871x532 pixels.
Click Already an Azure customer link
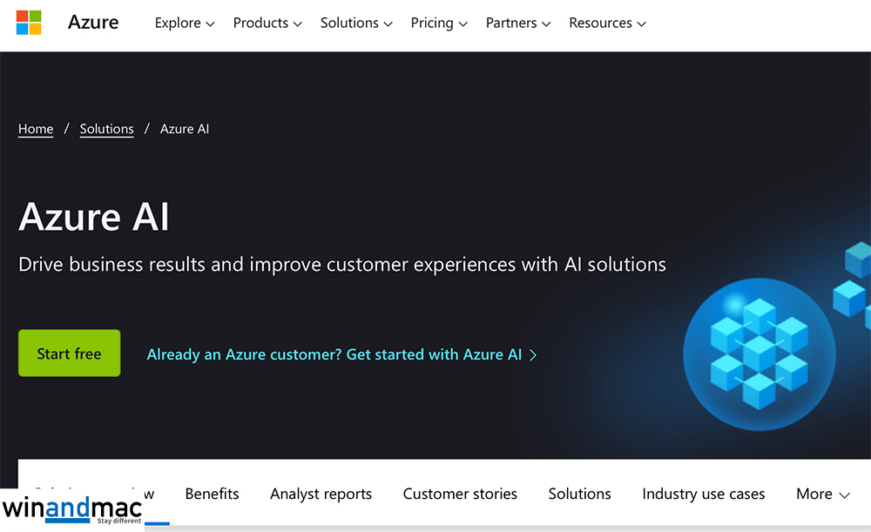[x=334, y=354]
